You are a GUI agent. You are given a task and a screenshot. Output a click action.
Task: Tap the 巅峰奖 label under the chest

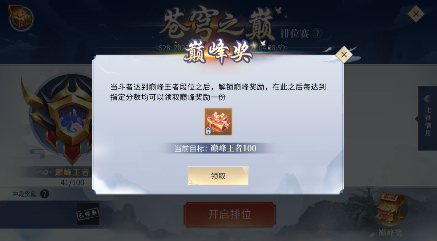[x=390, y=233]
